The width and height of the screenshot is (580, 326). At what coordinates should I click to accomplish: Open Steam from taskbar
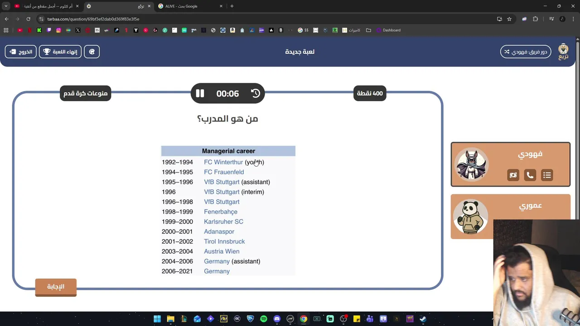coord(423,319)
